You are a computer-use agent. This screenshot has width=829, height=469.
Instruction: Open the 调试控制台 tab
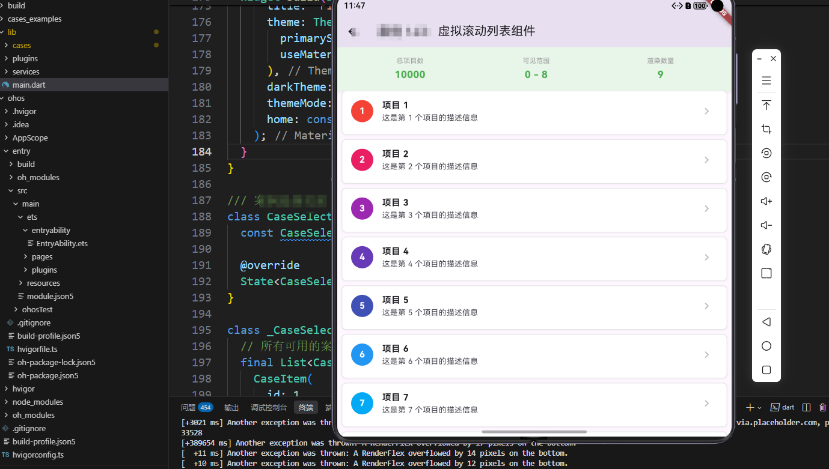tap(269, 407)
